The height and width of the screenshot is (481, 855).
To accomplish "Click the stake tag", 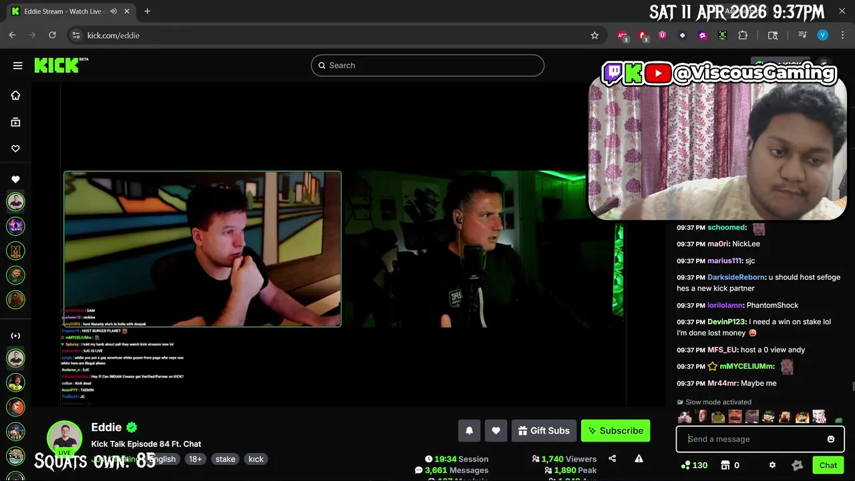I will 225,459.
